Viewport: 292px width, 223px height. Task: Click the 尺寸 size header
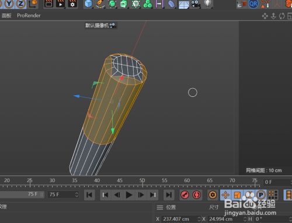pos(214,207)
